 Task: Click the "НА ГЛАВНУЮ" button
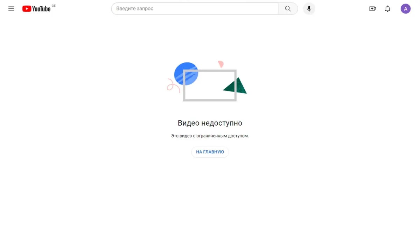pos(210,152)
